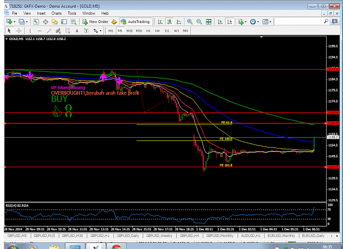This screenshot has width=343, height=249.
Task: Select the Crosshair tool
Action: 19,31
